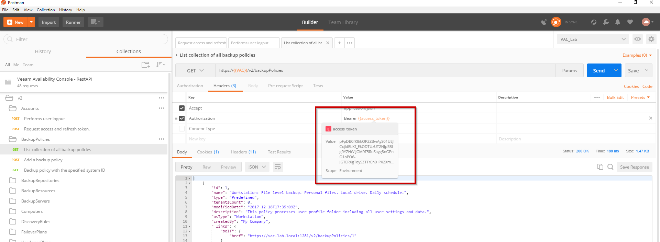The image size is (660, 242).
Task: Copy response to clipboard icon
Action: [x=600, y=167]
